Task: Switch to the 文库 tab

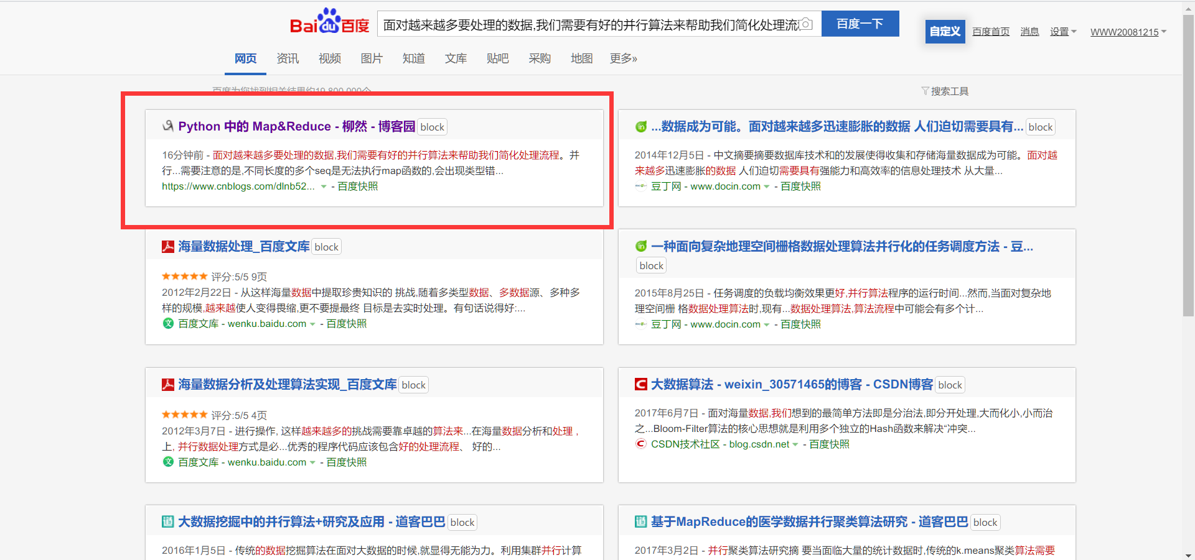Action: pyautogui.click(x=456, y=58)
